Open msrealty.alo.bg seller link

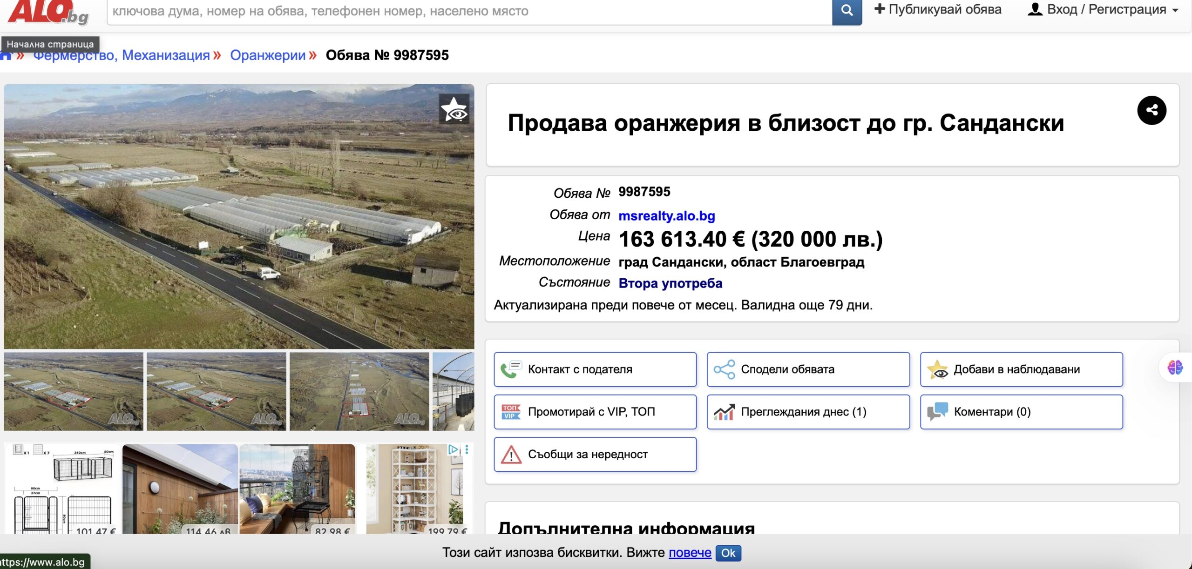point(666,216)
